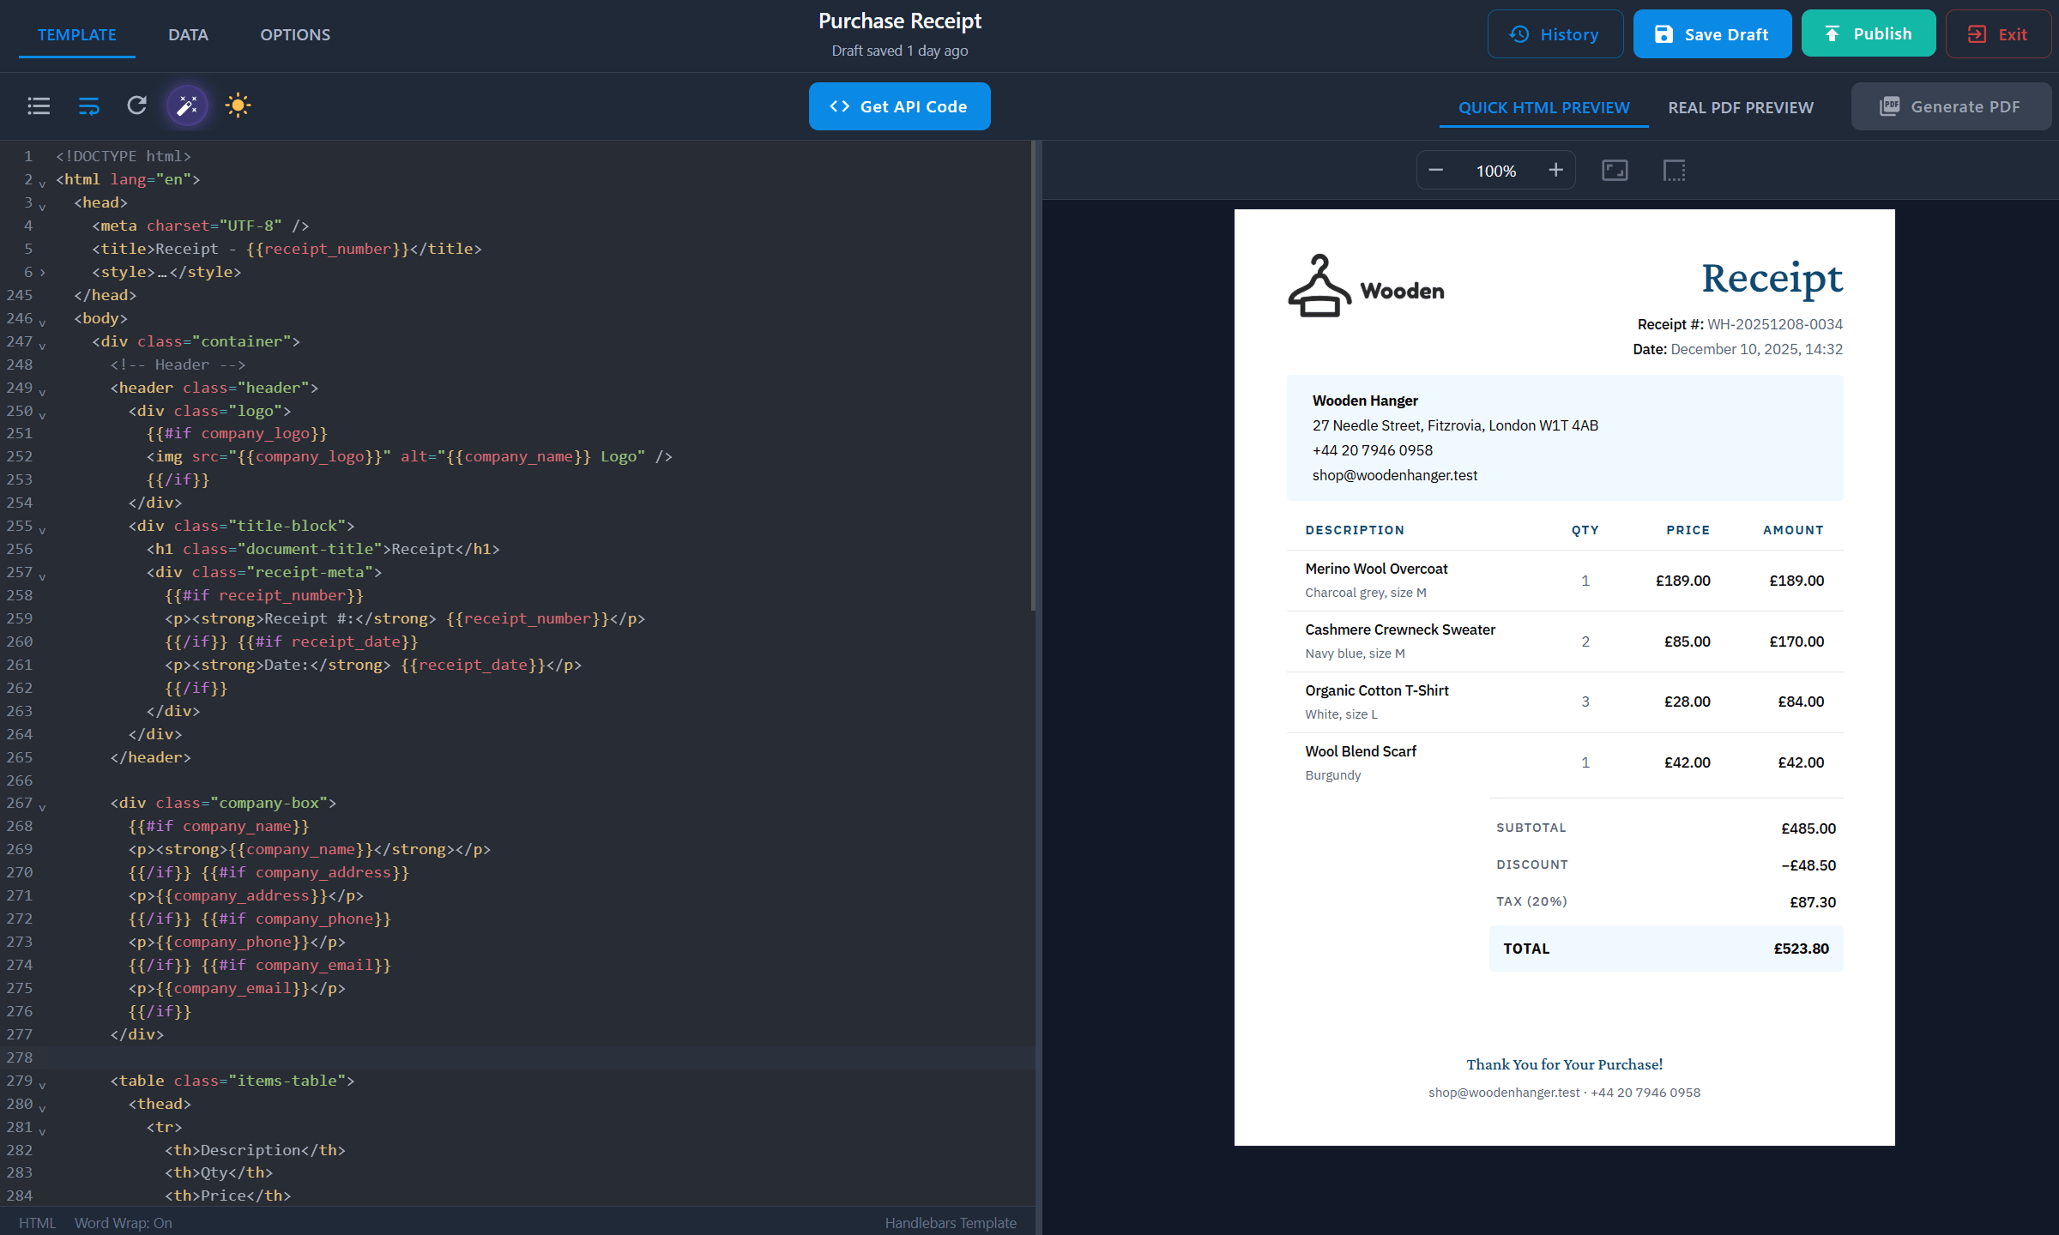
Task: Toggle Word Wrap in the status bar
Action: (x=124, y=1222)
